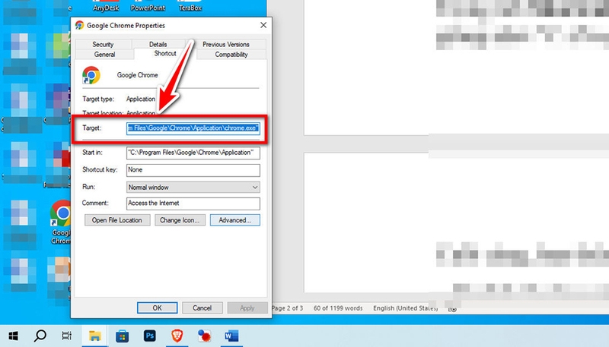The image size is (609, 347).
Task: Click the Chrome icon in dialog header
Action: pos(91,75)
